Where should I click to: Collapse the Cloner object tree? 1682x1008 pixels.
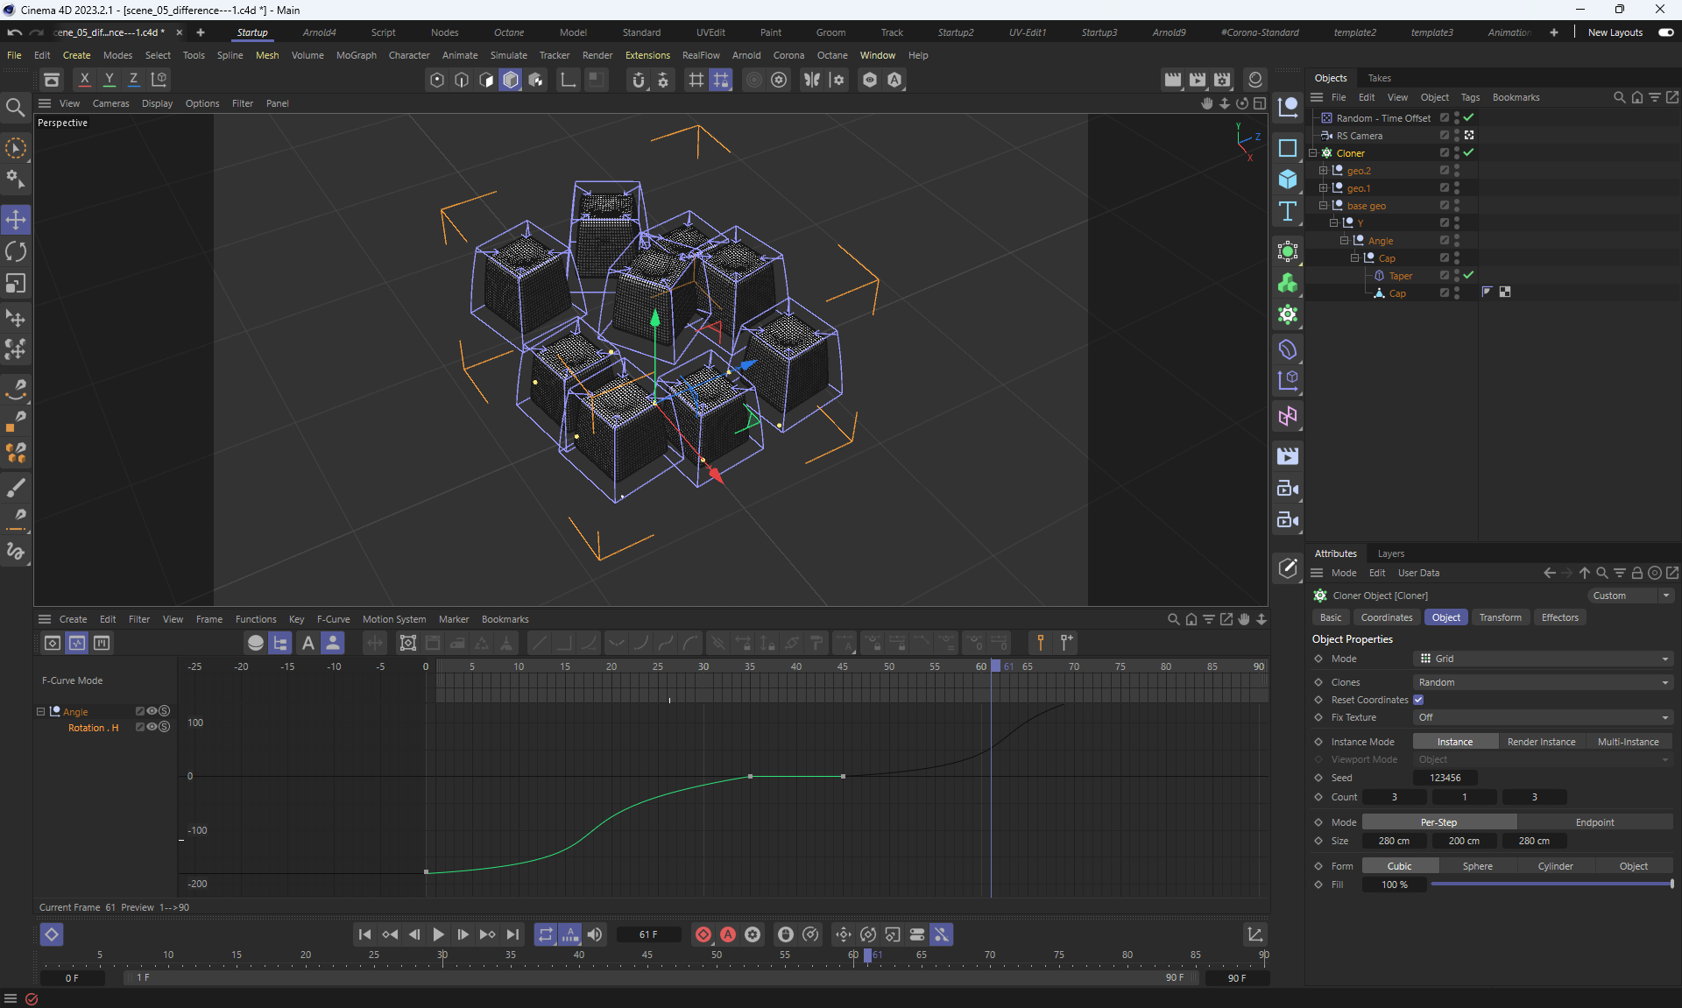pos(1313,153)
